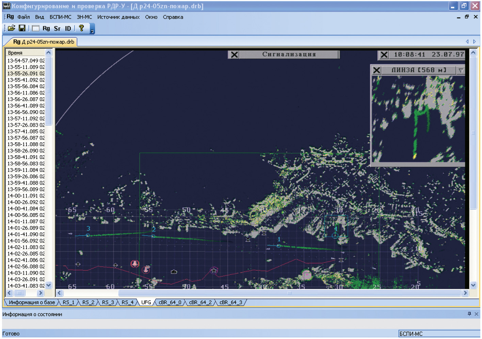
Task: Pin the Информация о состоянии panel
Action: pos(469,314)
